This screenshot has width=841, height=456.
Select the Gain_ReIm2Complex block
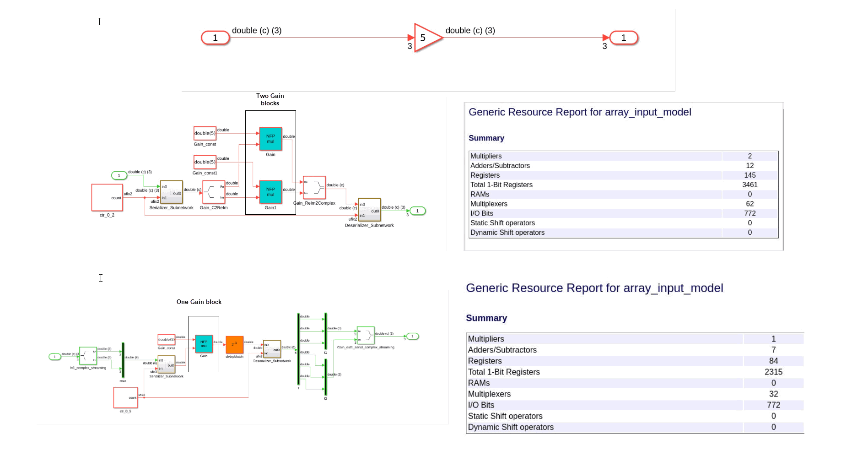pyautogui.click(x=314, y=188)
